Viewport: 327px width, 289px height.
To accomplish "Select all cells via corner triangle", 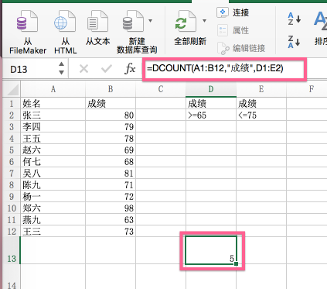I will click(x=12, y=89).
